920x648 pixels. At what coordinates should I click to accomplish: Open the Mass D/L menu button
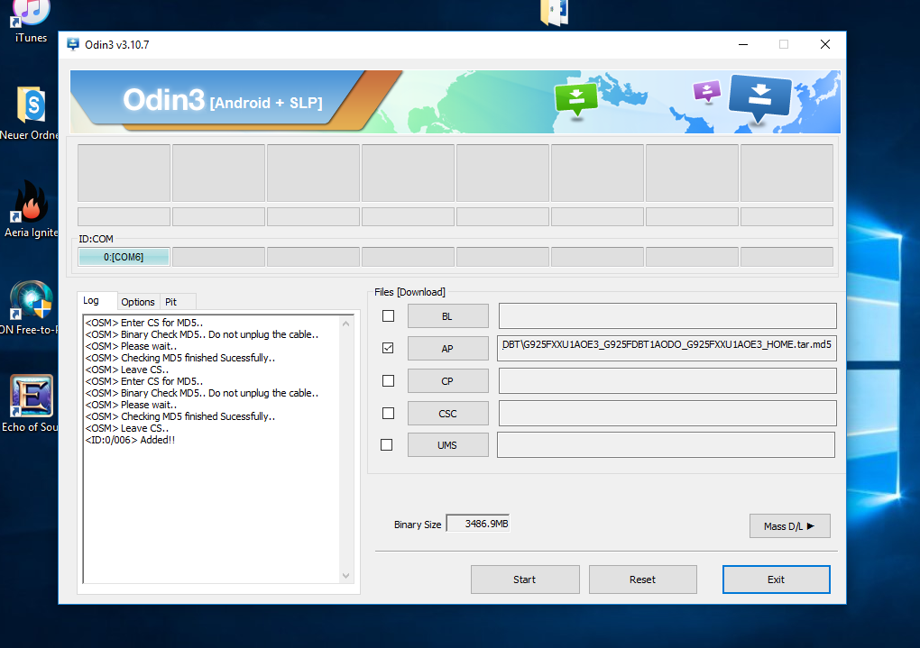(x=790, y=526)
